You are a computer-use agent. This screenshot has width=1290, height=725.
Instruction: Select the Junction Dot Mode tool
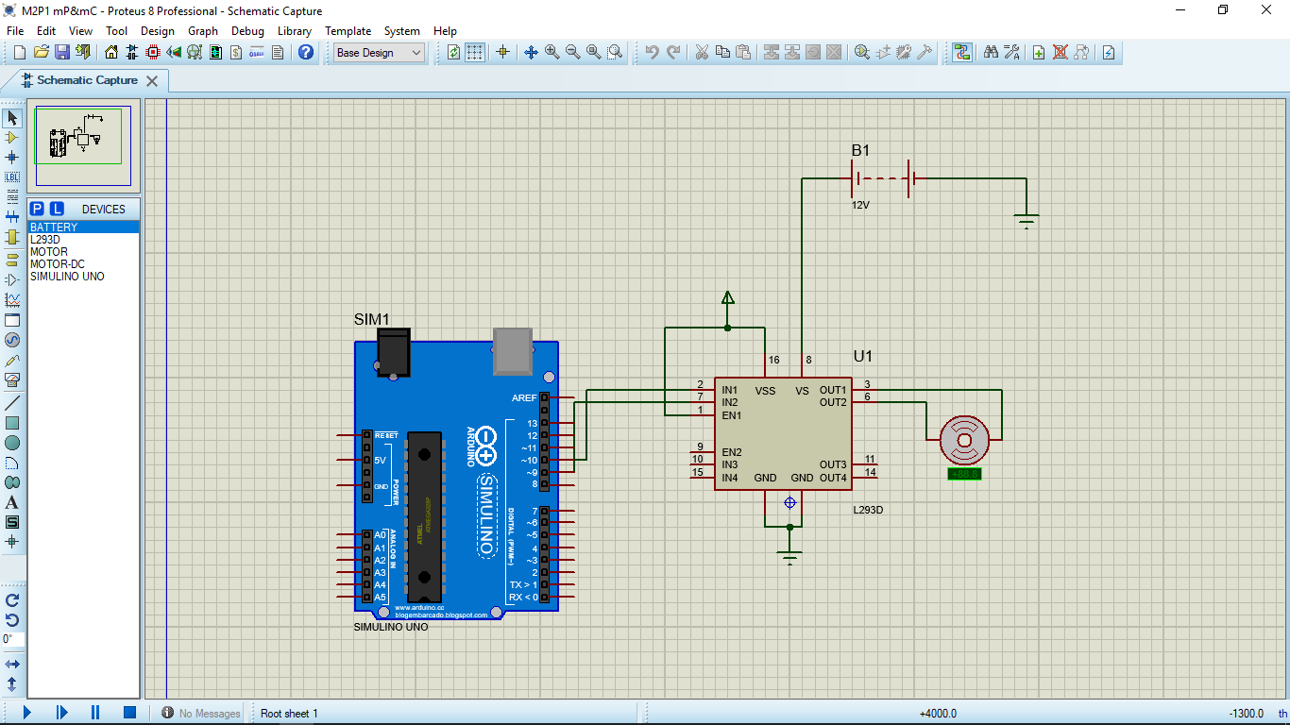point(12,158)
